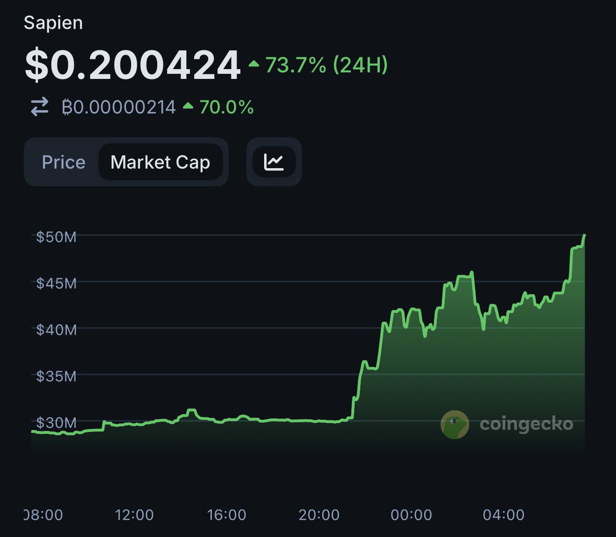616x537 pixels.
Task: Click the CoinGecko gecko logo watermark
Action: [x=455, y=424]
